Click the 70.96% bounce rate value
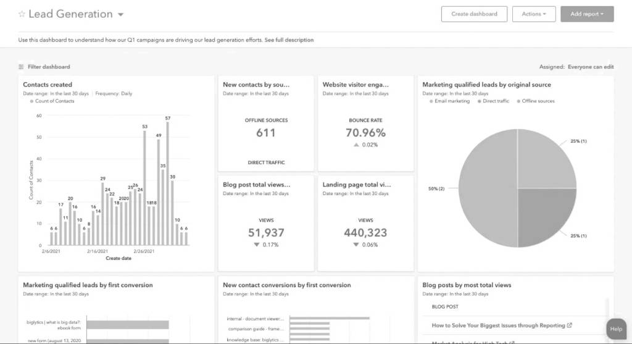This screenshot has height=344, width=632. (x=365, y=133)
